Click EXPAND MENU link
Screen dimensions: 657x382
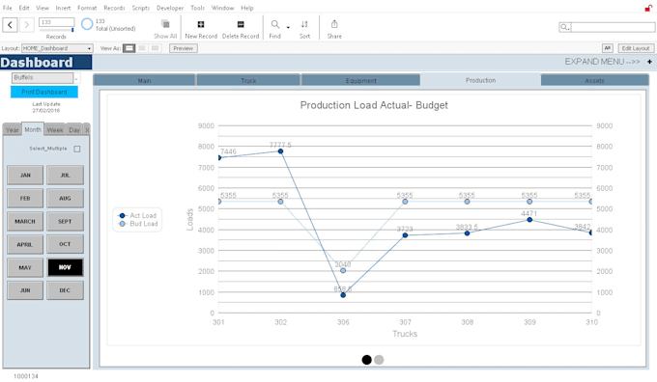click(602, 62)
